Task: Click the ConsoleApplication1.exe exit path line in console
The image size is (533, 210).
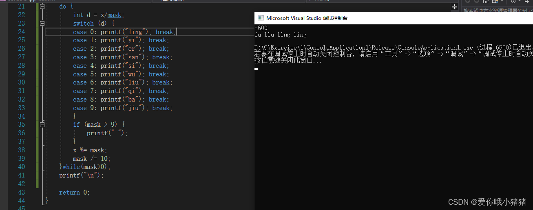Action: pyautogui.click(x=394, y=48)
